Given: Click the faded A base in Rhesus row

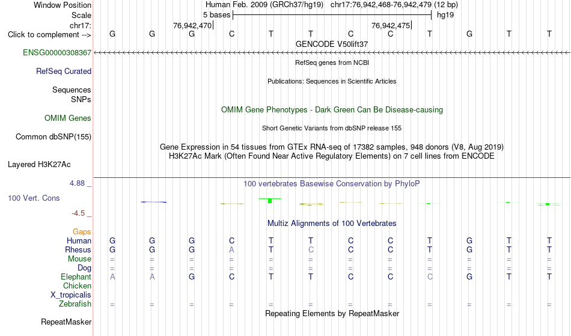Looking at the screenshot, I should click(x=231, y=249).
